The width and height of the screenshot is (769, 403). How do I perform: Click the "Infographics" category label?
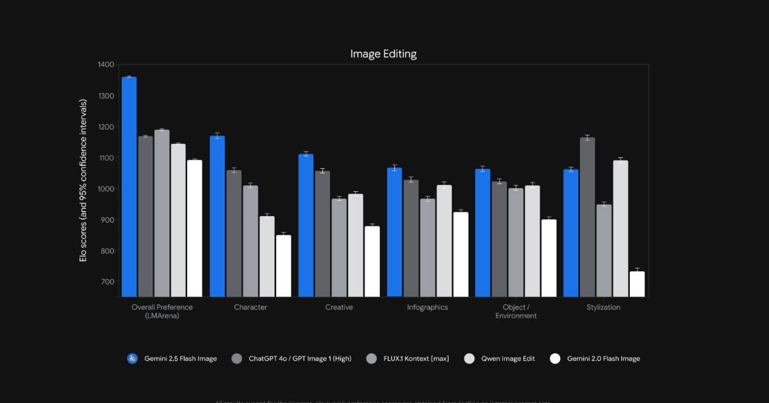coord(427,307)
